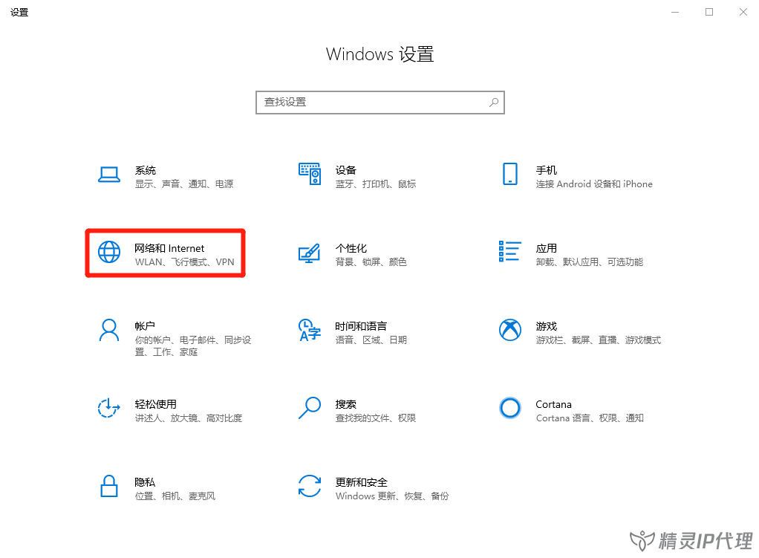
Task: Click the highlighted 网络和 Internet globe icon
Action: point(109,252)
